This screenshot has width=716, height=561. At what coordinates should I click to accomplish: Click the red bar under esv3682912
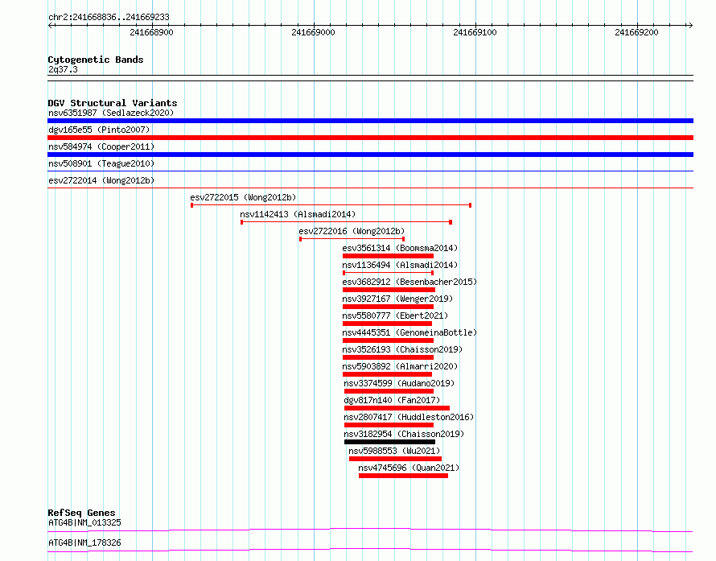tap(389, 290)
